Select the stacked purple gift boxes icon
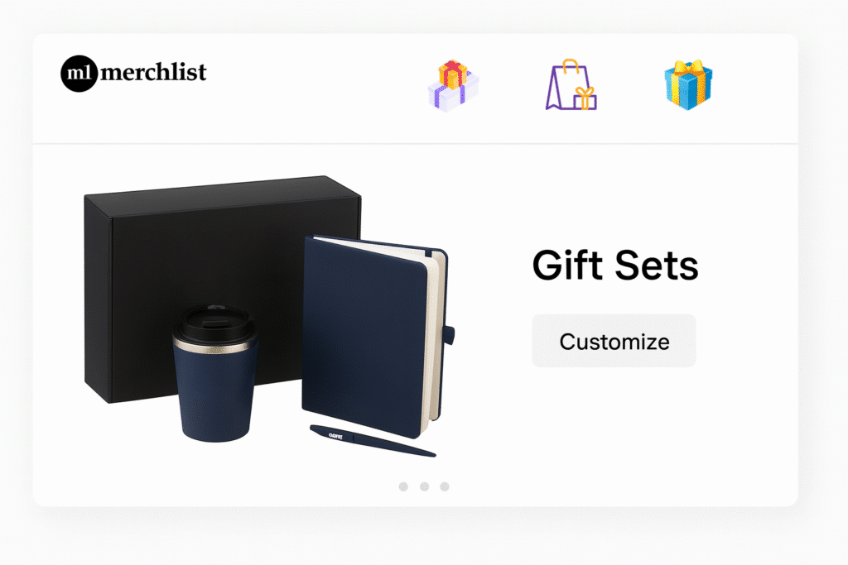Viewport: 848px width, 565px height. [x=453, y=85]
